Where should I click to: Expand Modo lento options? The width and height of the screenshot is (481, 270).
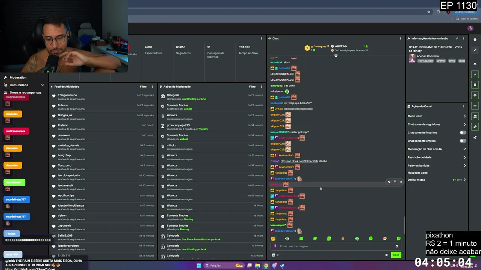tap(464, 116)
